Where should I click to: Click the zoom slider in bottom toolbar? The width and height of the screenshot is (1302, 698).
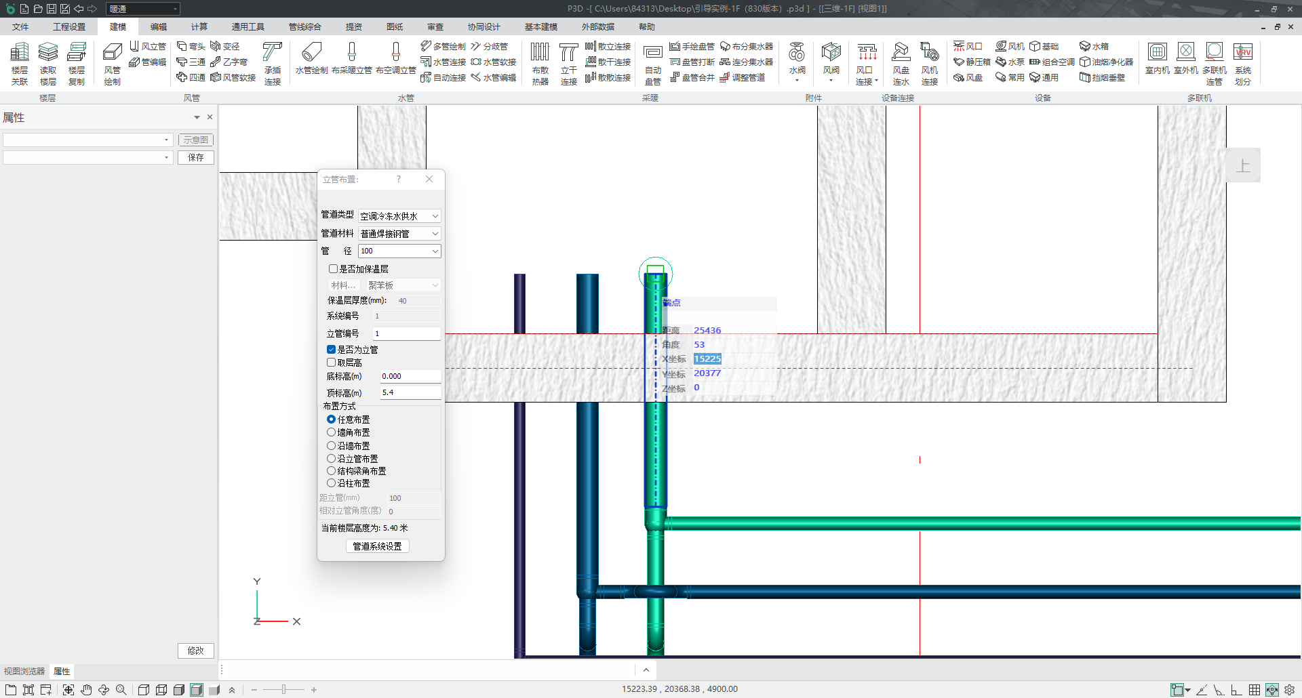click(x=283, y=690)
